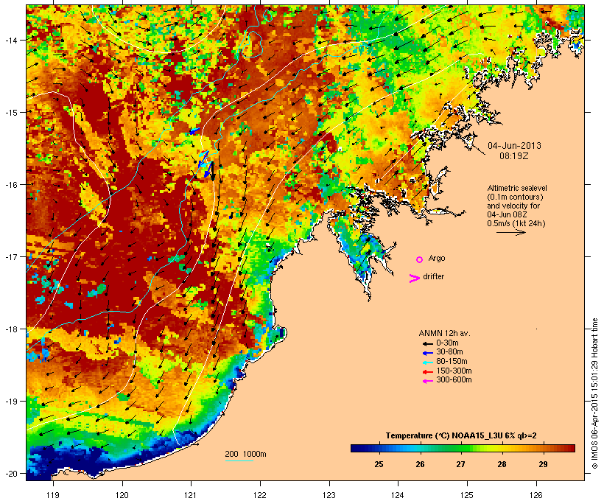Click the 'drifter' legend label
The image size is (604, 501).
click(x=433, y=276)
